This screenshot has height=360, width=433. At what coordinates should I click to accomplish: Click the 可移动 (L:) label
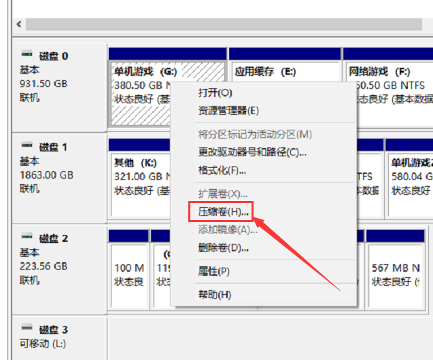tap(43, 344)
